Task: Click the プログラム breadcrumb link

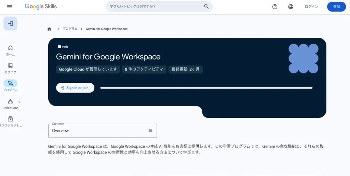Action: point(70,29)
